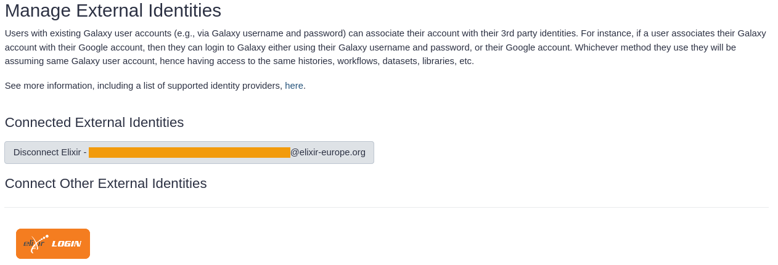Select the white LOGIN text on orange button
This screenshot has height=265, width=778.
67,244
